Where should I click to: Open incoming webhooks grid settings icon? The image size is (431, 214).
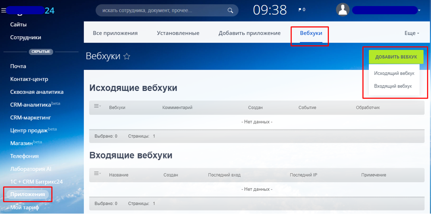point(97,174)
